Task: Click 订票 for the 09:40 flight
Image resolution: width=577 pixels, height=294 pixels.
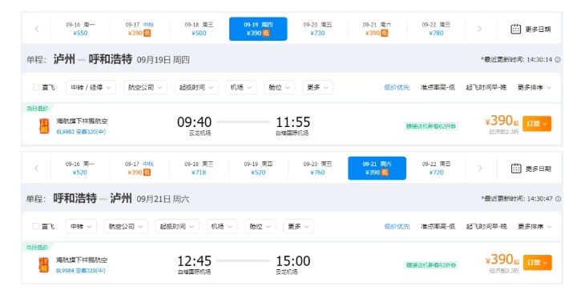Action: [x=537, y=124]
